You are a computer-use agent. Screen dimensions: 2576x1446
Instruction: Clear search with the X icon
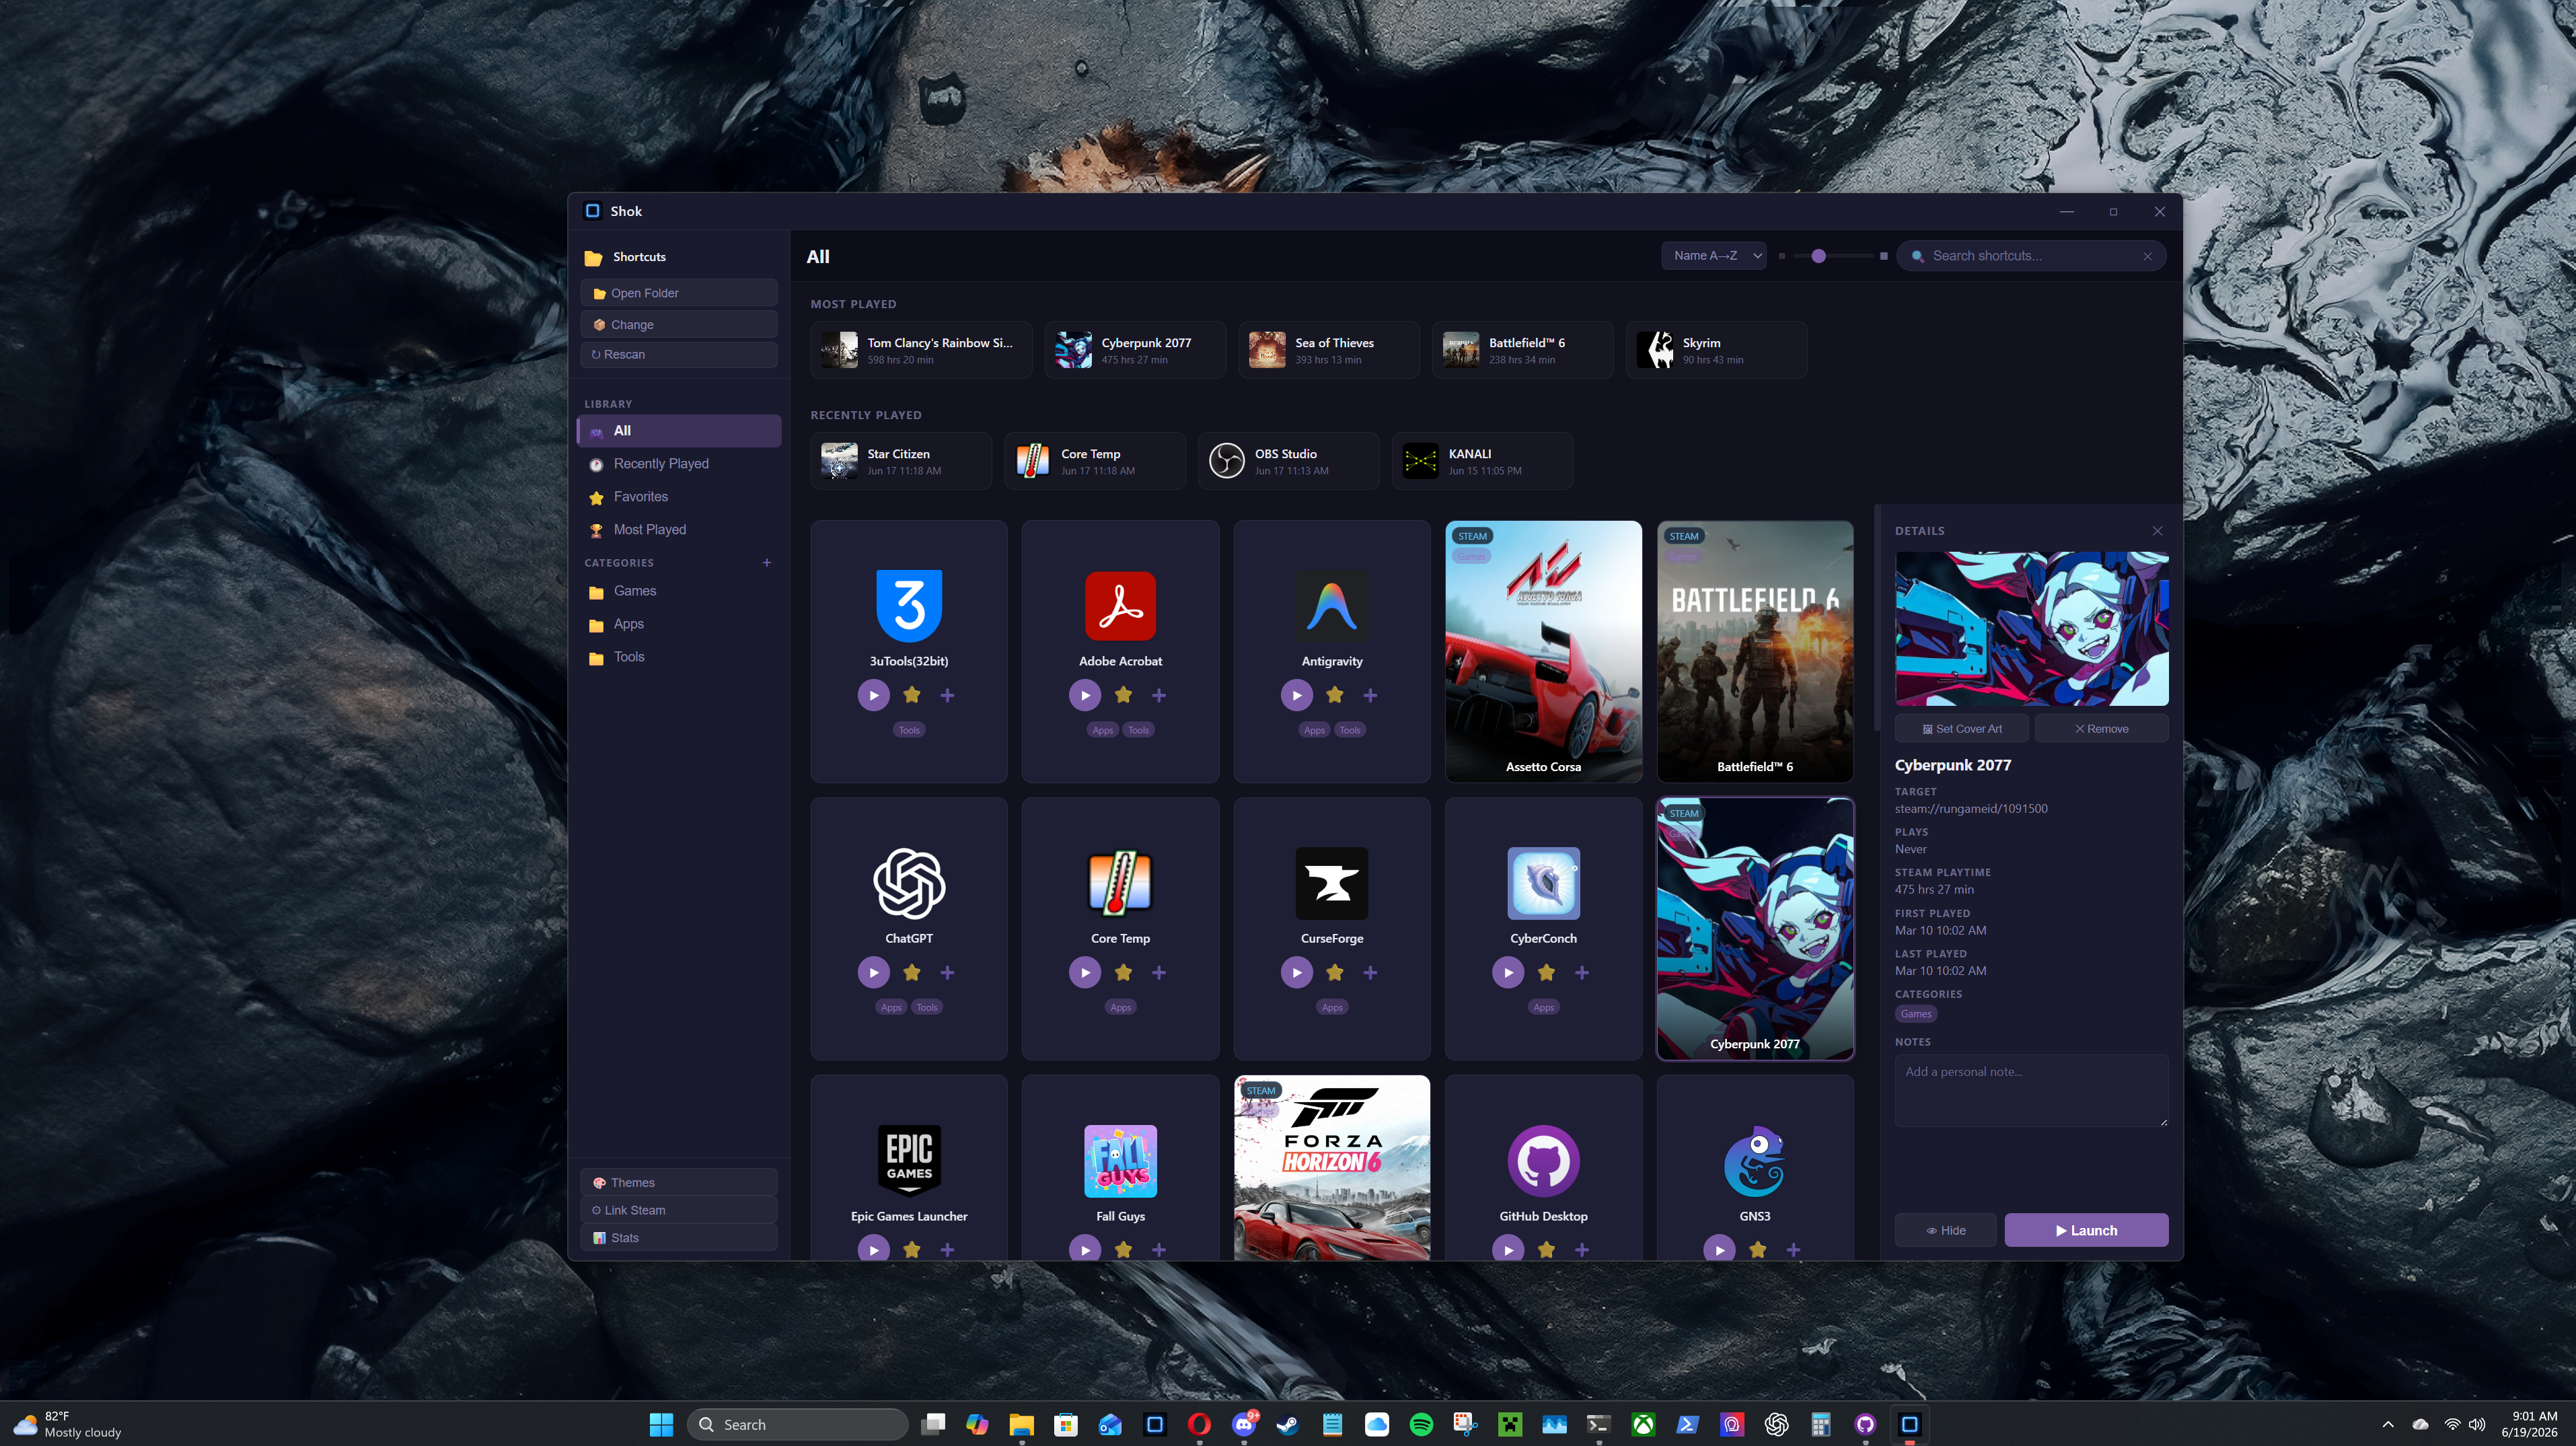pos(2147,257)
